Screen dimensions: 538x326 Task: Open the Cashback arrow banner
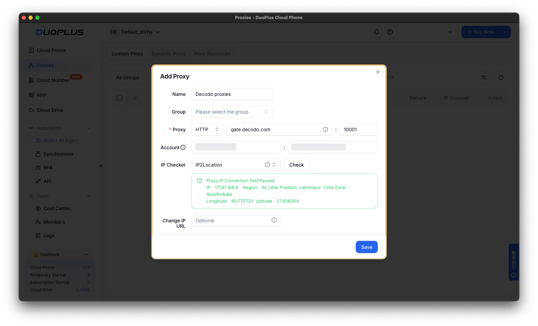[x=60, y=255]
